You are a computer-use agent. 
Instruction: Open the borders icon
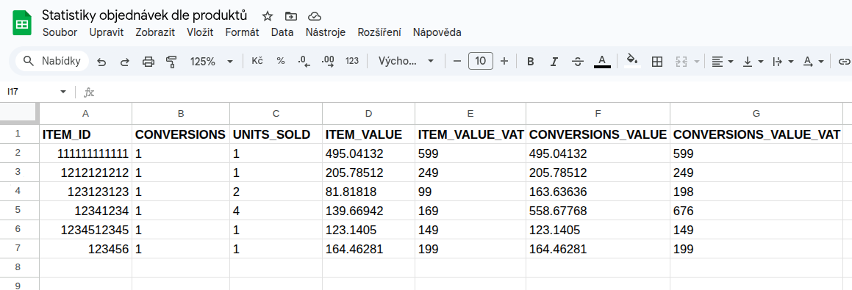tap(657, 62)
